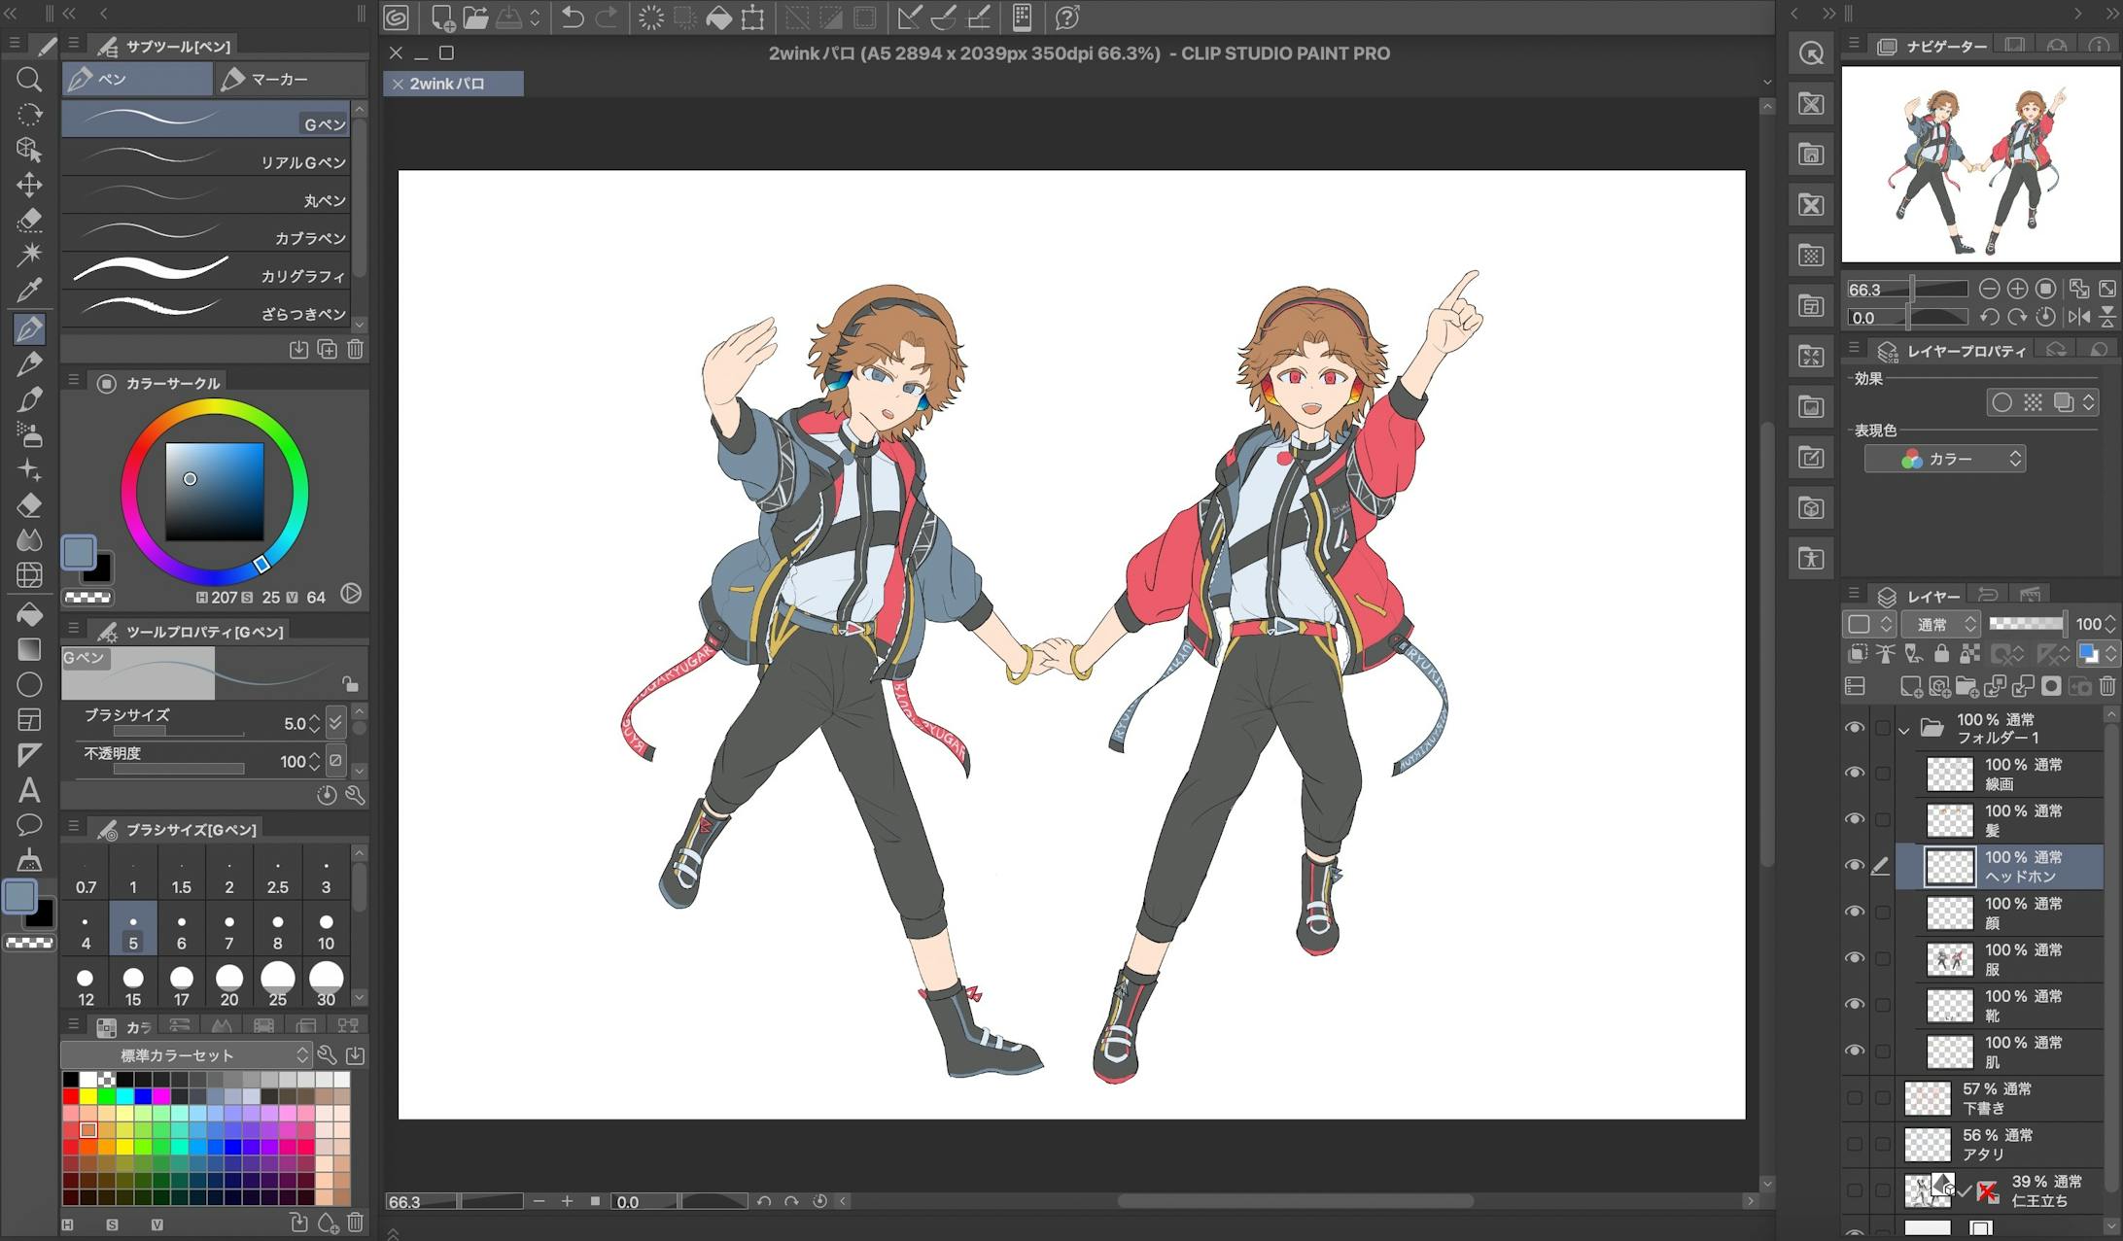2123x1241 pixels.
Task: Select the Eraser tool in toolbox
Action: (x=29, y=505)
